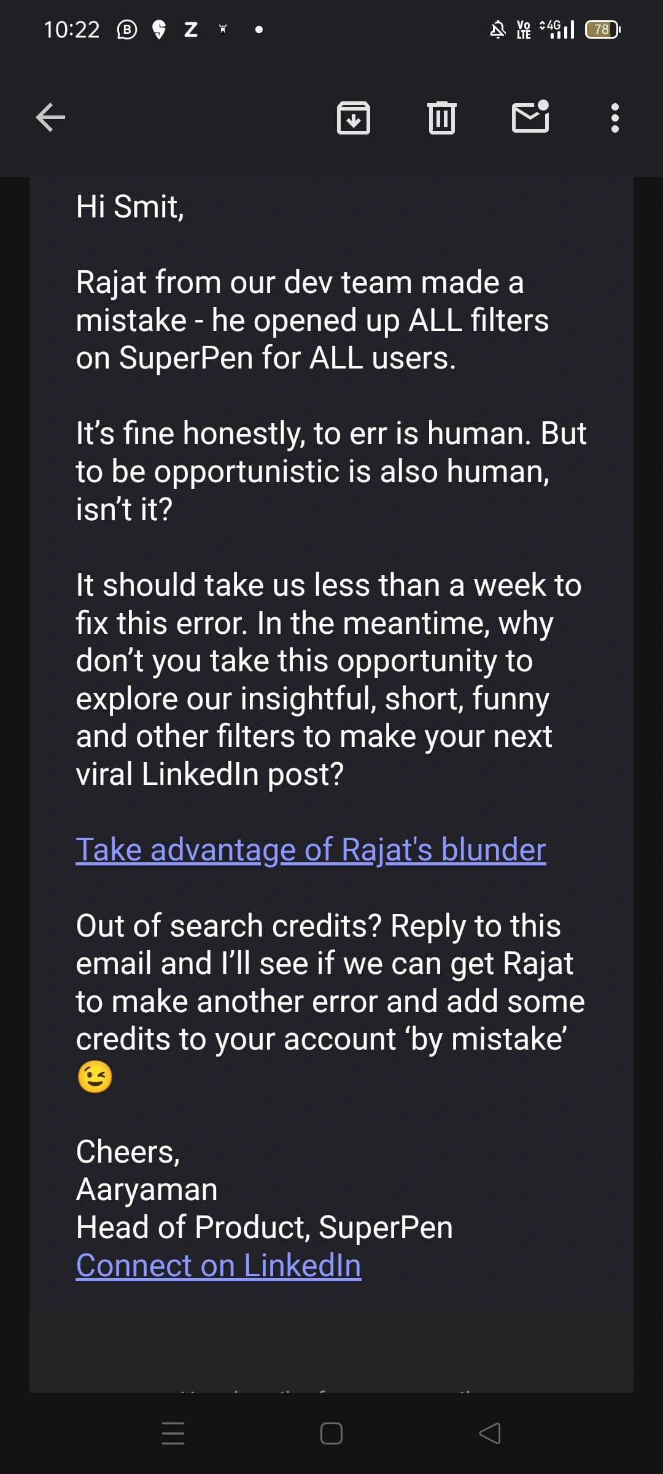The height and width of the screenshot is (1474, 663).
Task: Tap the battery indicator in status bar
Action: [602, 29]
